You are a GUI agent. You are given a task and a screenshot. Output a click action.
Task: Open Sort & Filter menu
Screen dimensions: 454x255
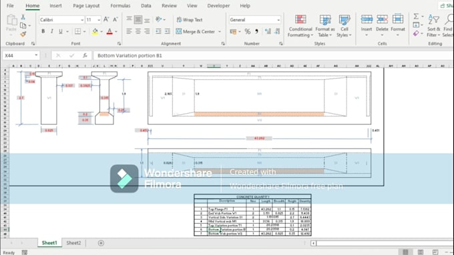tap(433, 26)
